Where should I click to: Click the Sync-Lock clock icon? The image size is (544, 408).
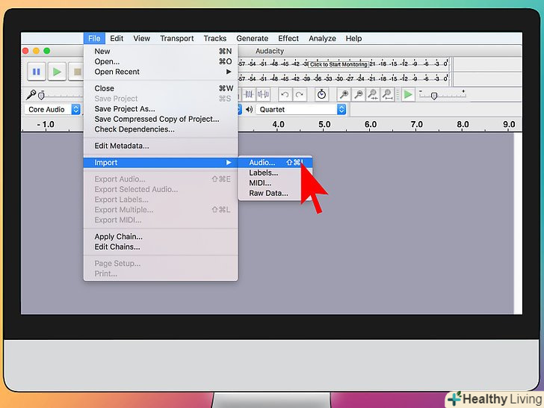click(321, 94)
